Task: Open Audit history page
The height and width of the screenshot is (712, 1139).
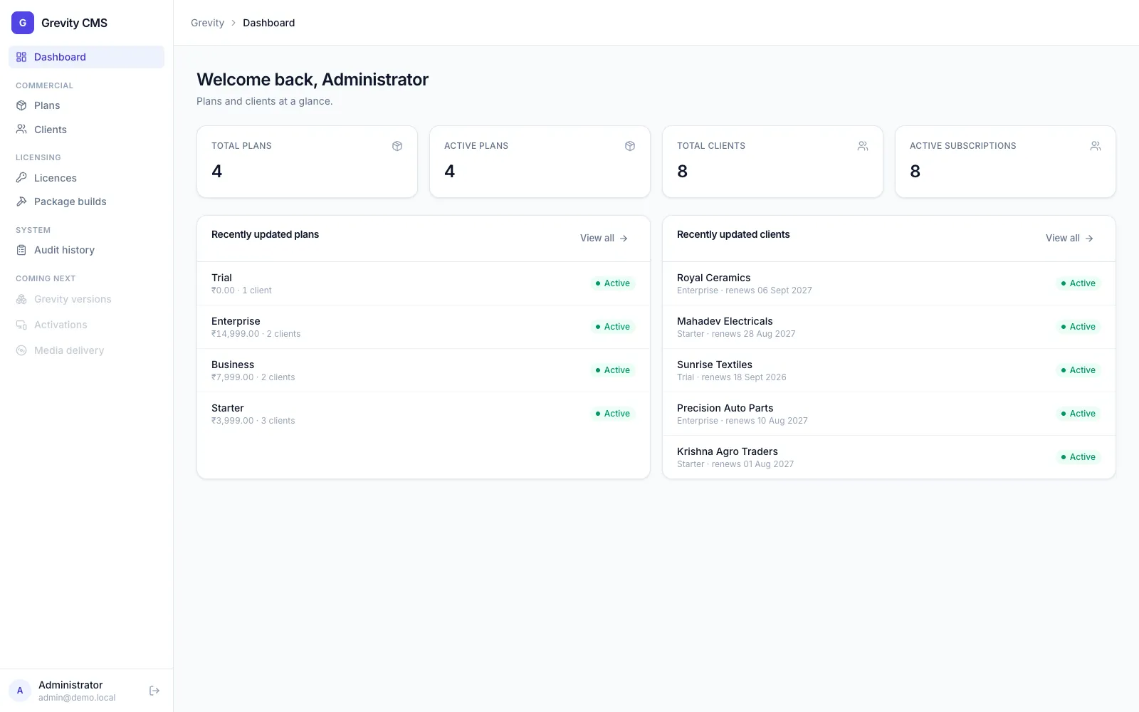Action: pos(86,250)
